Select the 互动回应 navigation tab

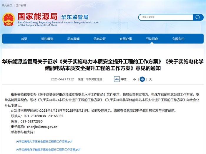pyautogui.click(x=152, y=39)
